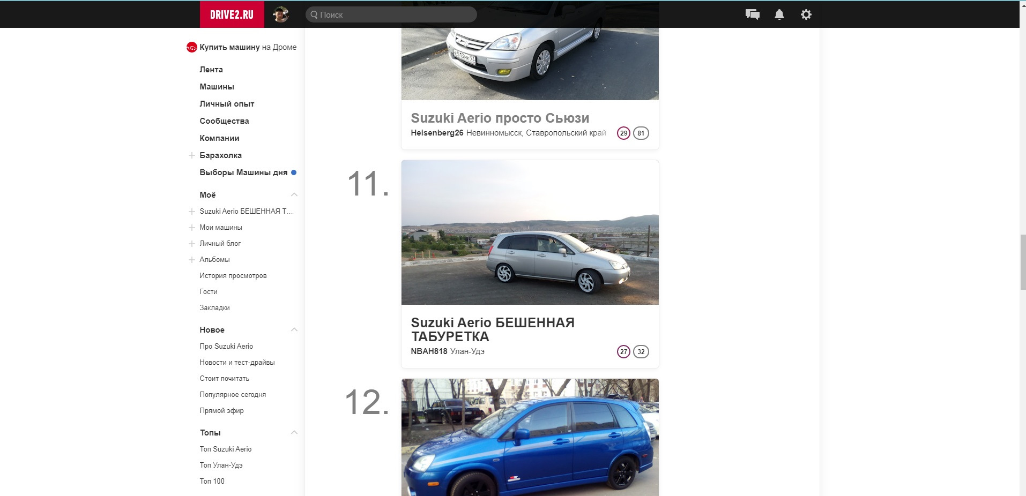Viewport: 1026px width, 496px height.
Task: Open the messages chat icon
Action: click(753, 14)
